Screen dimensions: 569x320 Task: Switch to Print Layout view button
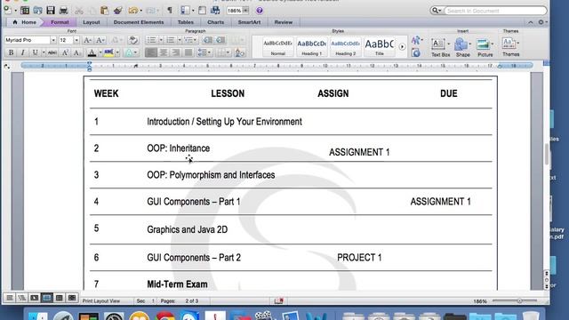coord(47,298)
